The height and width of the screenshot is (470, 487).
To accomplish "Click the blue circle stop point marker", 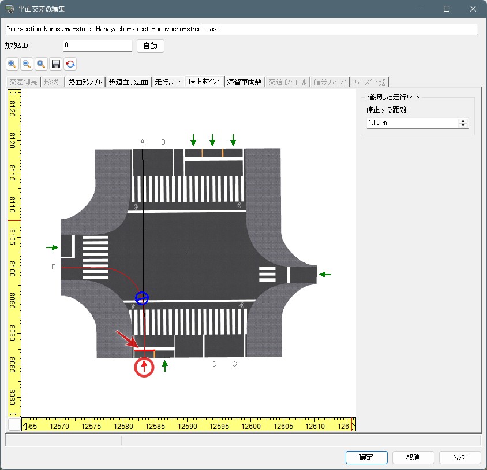I will click(x=142, y=298).
